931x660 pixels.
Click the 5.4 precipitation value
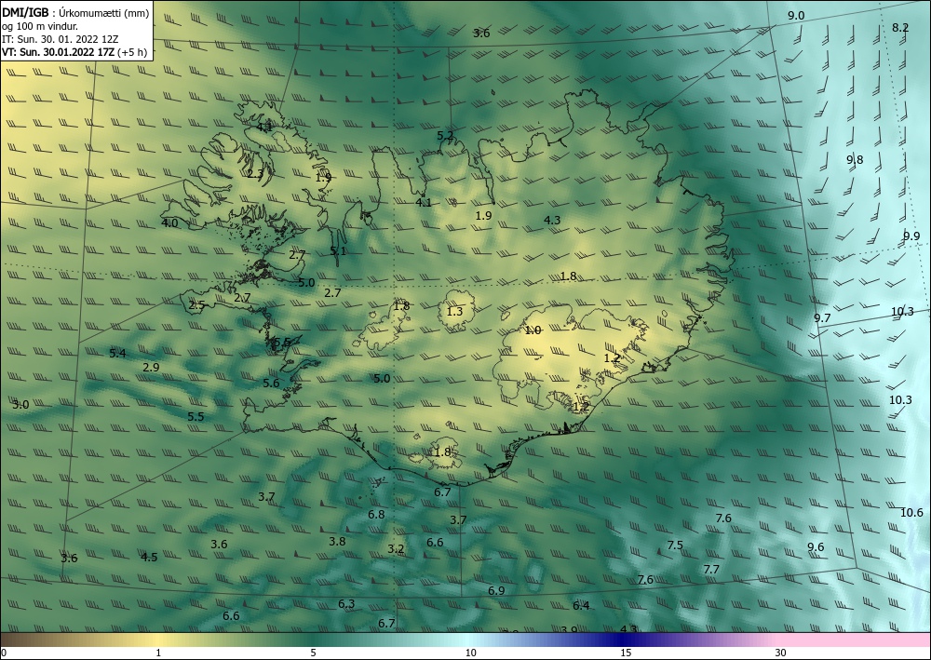pos(117,354)
